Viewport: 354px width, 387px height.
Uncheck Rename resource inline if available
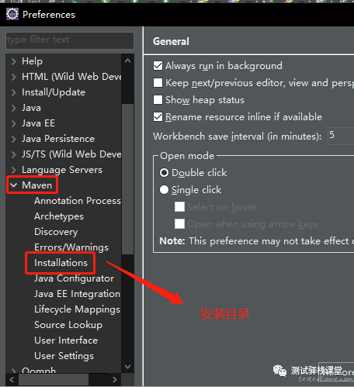tap(158, 117)
